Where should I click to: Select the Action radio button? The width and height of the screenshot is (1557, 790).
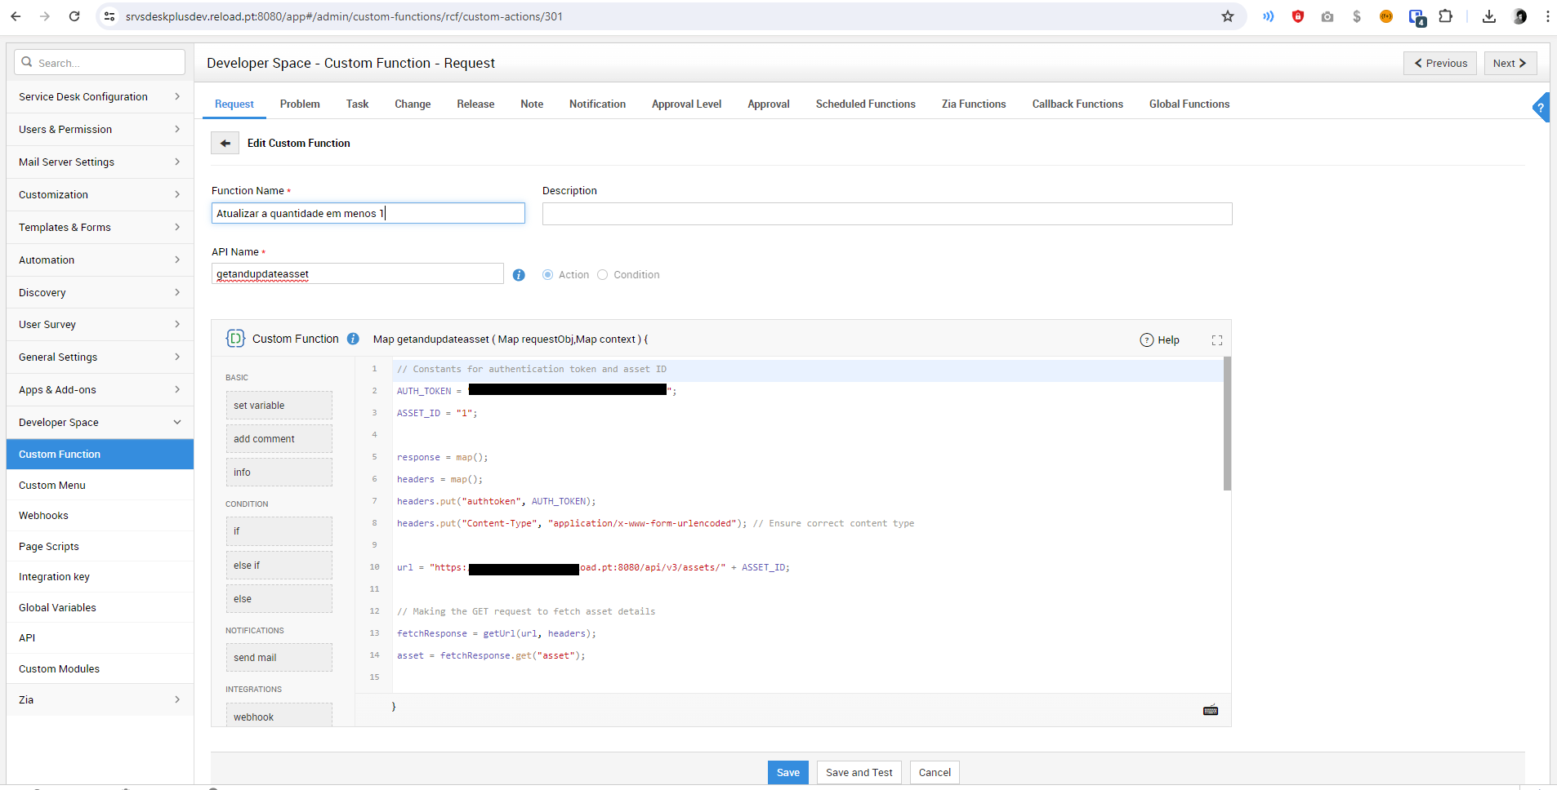click(x=547, y=275)
